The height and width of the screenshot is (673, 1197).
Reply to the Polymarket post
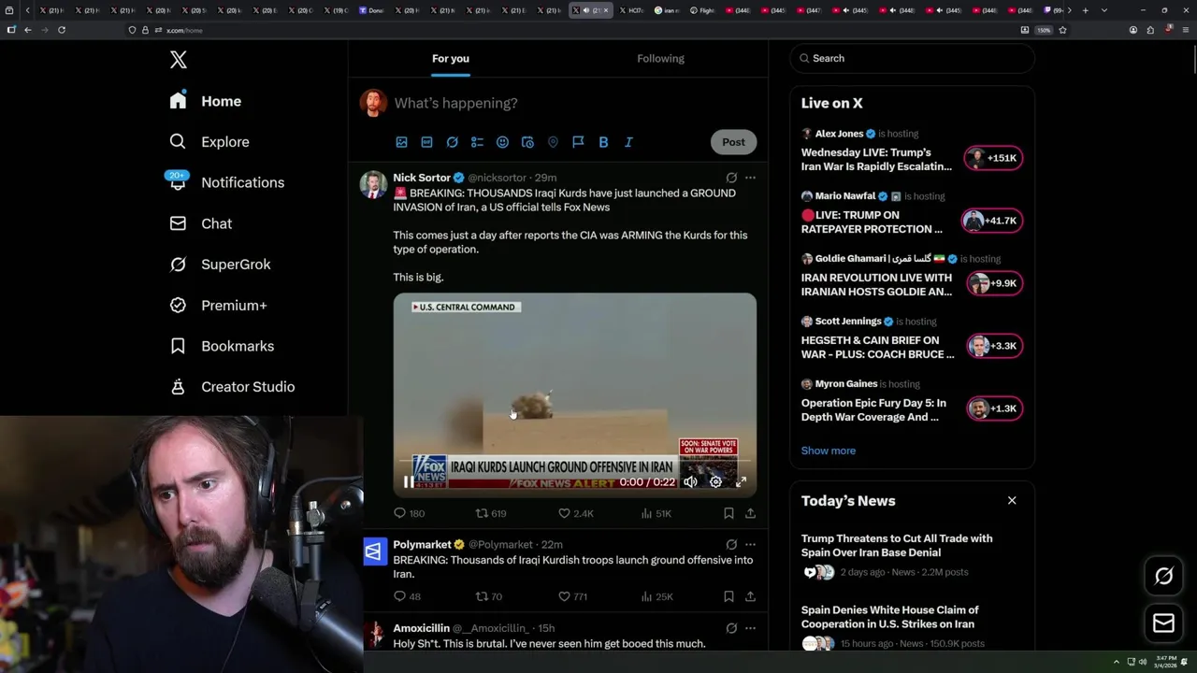click(x=407, y=596)
